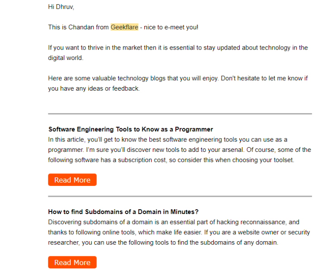Viewport: 332px width, 271px height.
Task: Click the sentence about valuable technology blogs
Action: (x=133, y=78)
